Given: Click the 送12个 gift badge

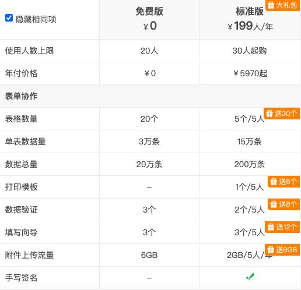Looking at the screenshot, I should [x=282, y=227].
